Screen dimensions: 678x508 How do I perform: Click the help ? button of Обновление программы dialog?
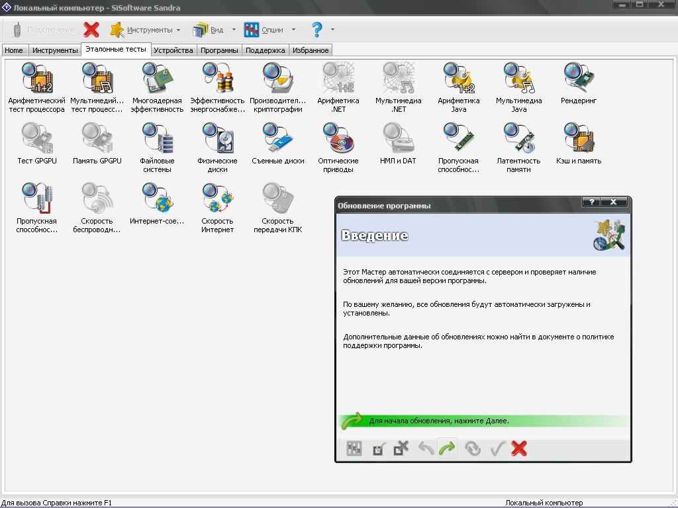point(591,202)
